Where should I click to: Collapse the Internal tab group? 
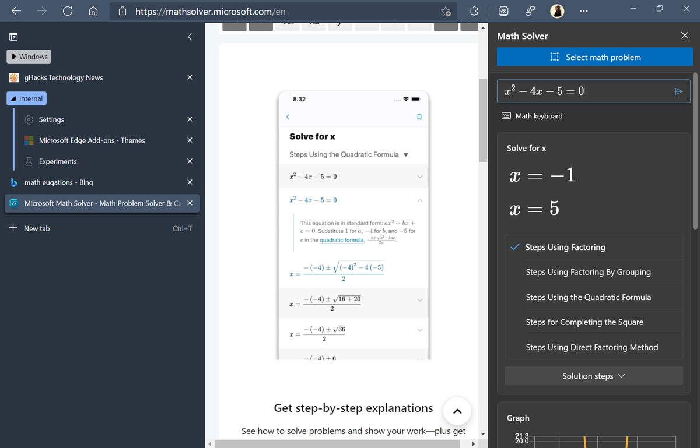pos(27,98)
